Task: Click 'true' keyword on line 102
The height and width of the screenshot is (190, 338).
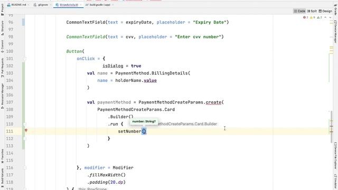Action: (x=136, y=66)
